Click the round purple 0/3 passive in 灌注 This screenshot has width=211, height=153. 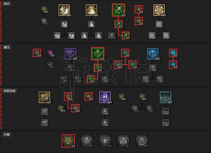point(50,53)
